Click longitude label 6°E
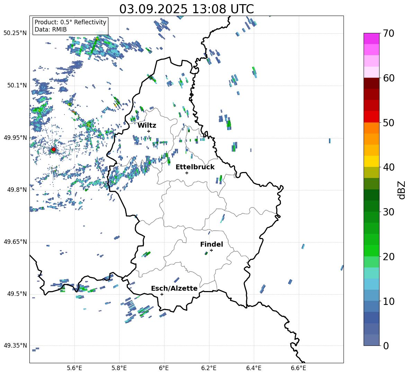The height and width of the screenshot is (375, 410). 164,368
